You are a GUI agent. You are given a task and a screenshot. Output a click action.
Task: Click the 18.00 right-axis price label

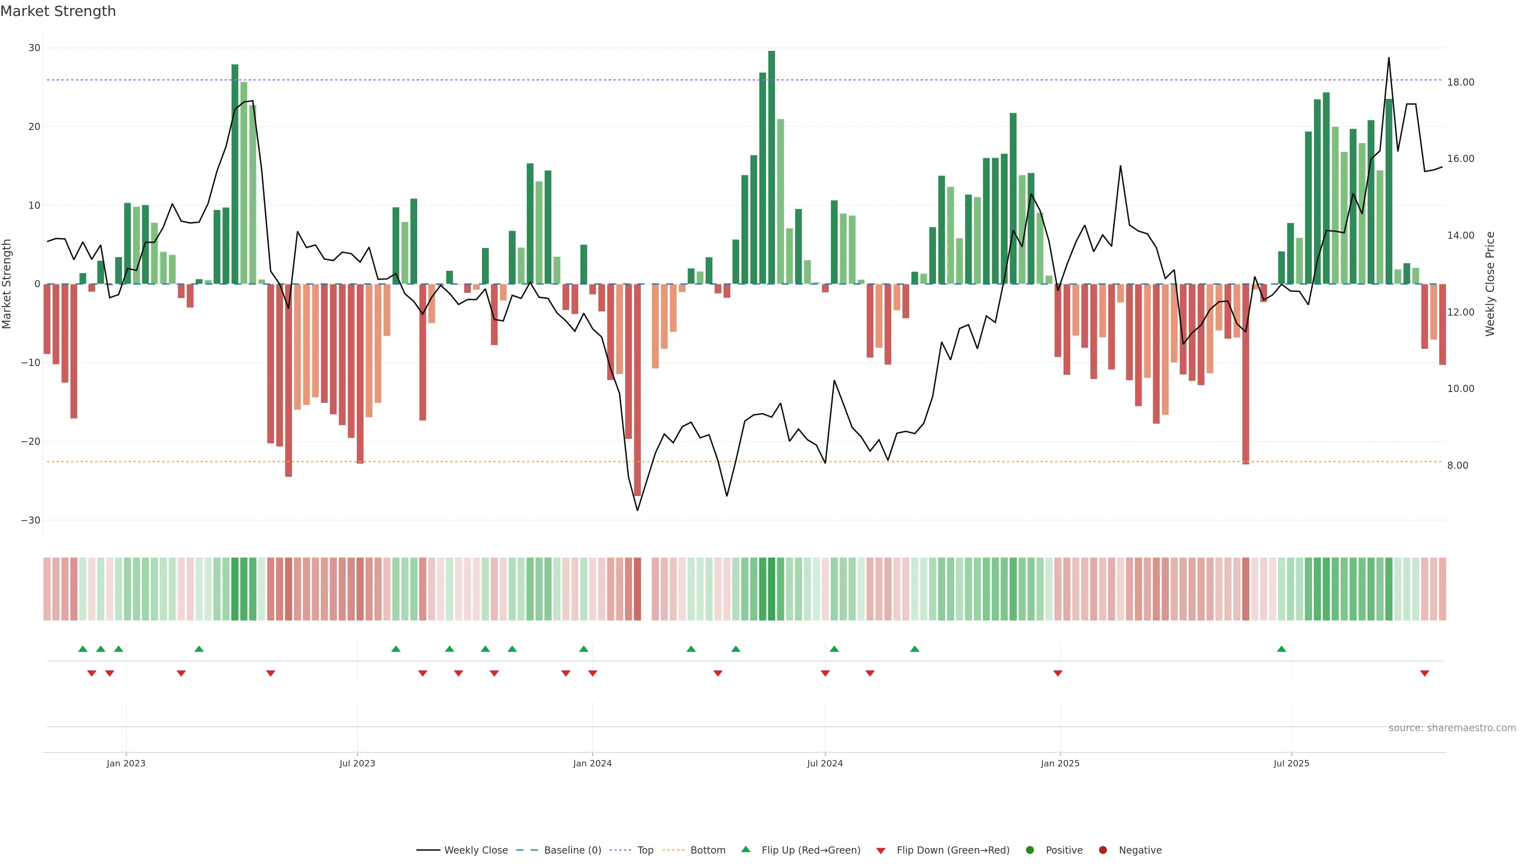[1460, 82]
